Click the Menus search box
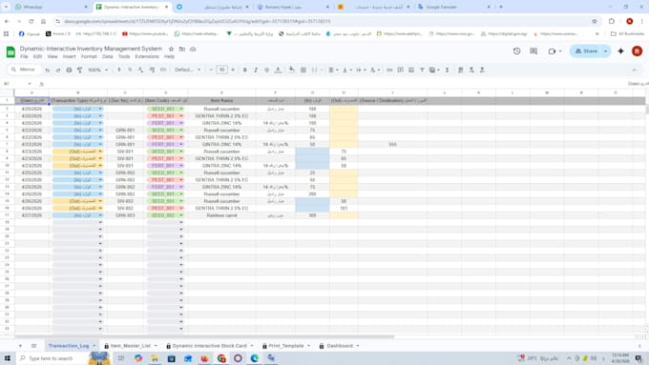 coord(25,70)
